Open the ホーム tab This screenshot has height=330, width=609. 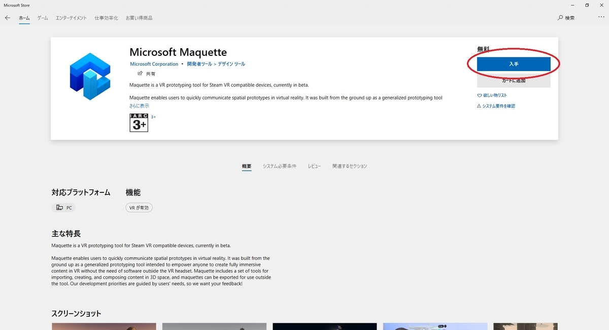click(x=24, y=18)
